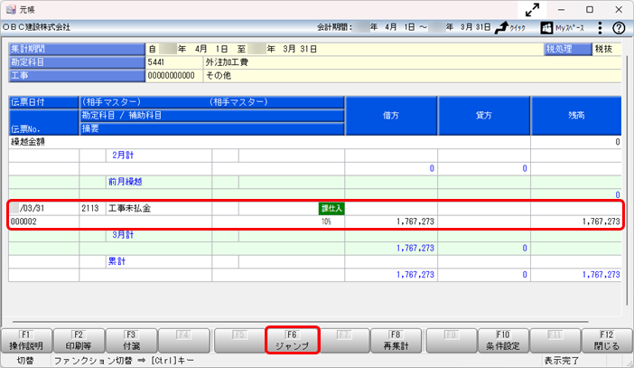The width and height of the screenshot is (634, 368).
Task: Click the 表示完了 status text
Action: (562, 360)
